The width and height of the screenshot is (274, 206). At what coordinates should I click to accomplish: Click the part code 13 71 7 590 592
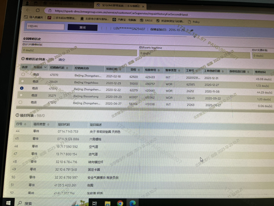pyautogui.click(x=67, y=147)
